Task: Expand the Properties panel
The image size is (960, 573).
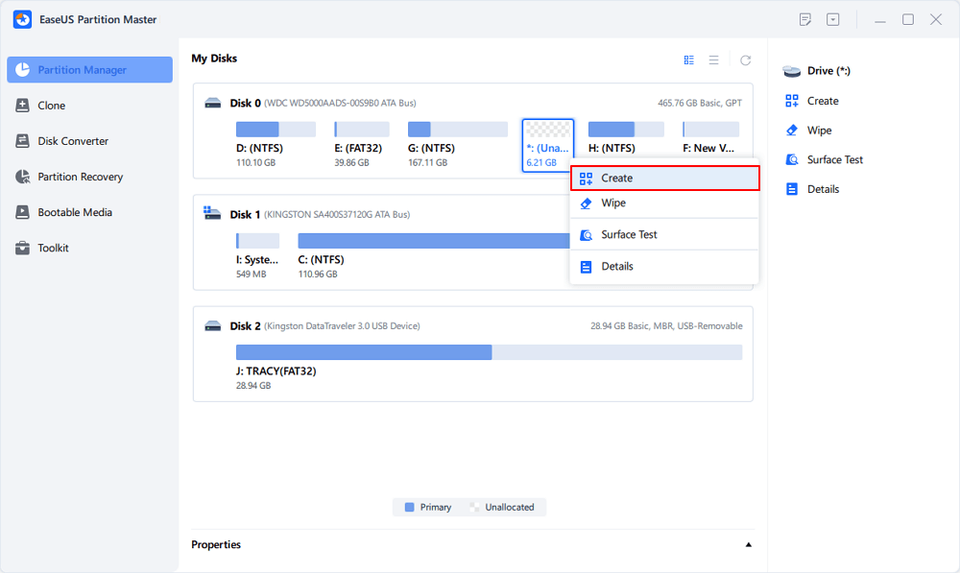Action: pyautogui.click(x=748, y=545)
